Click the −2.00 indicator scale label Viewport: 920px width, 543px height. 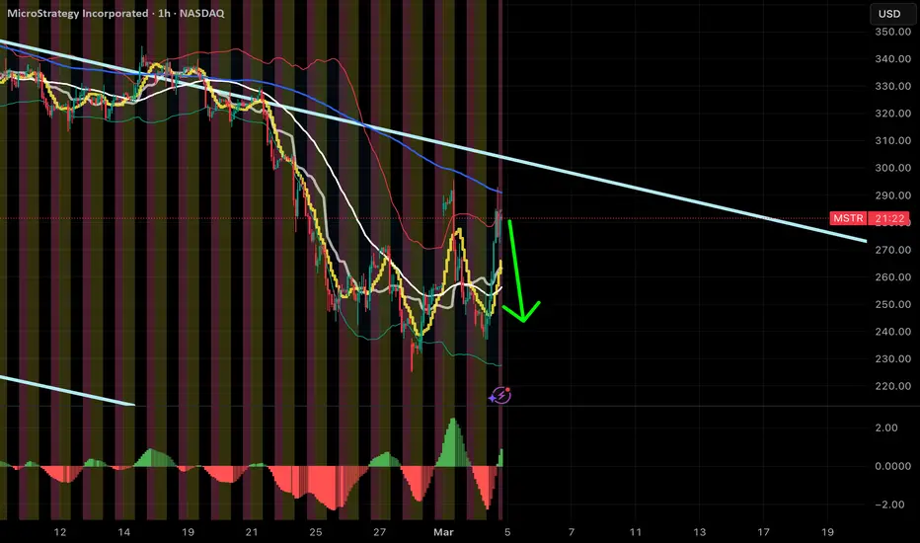tap(888, 504)
